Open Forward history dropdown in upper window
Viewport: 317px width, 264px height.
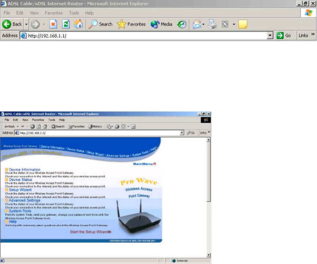pos(44,24)
